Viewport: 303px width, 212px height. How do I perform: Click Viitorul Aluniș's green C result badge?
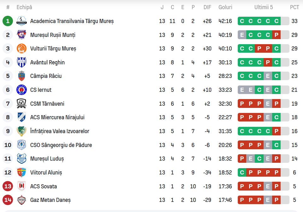click(242, 173)
